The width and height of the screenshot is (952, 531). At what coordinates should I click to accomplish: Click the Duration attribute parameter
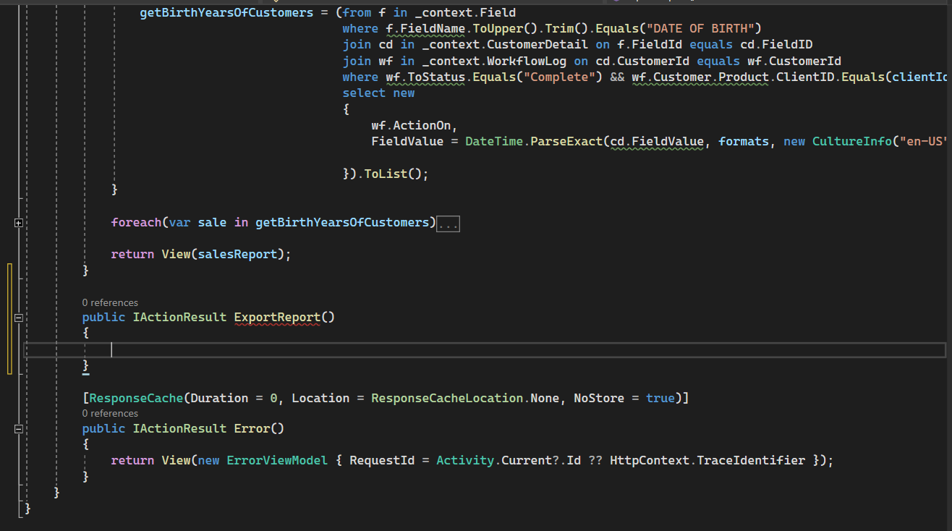219,398
